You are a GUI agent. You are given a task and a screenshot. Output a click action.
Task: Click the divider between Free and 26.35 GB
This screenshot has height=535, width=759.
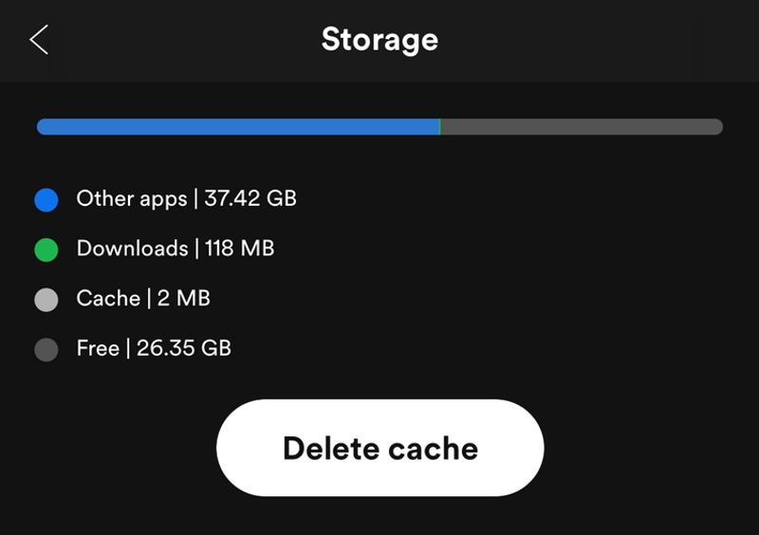point(128,348)
